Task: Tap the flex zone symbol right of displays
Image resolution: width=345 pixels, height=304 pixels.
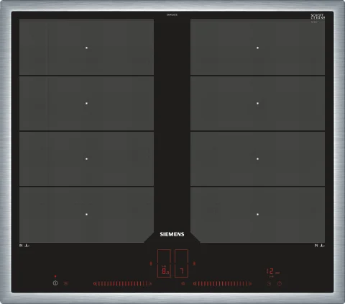Action: pos(194,264)
